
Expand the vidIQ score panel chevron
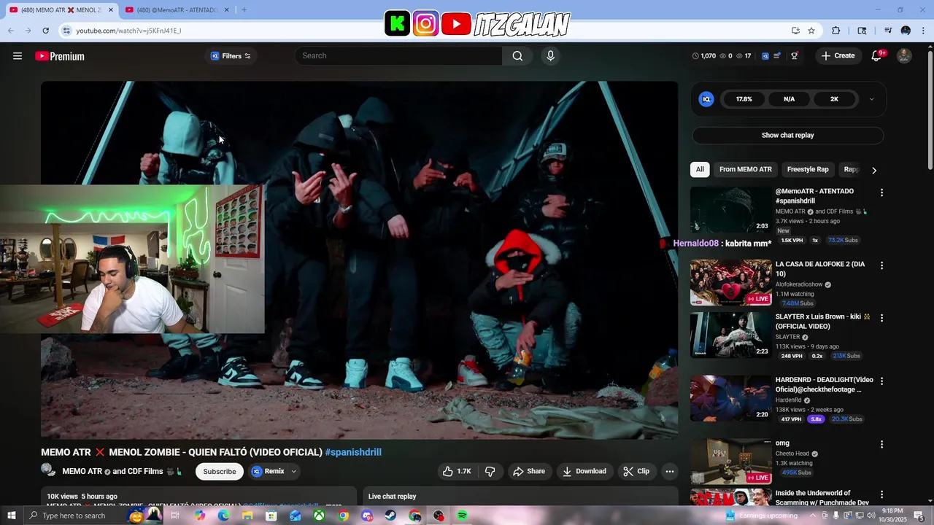[x=871, y=99]
